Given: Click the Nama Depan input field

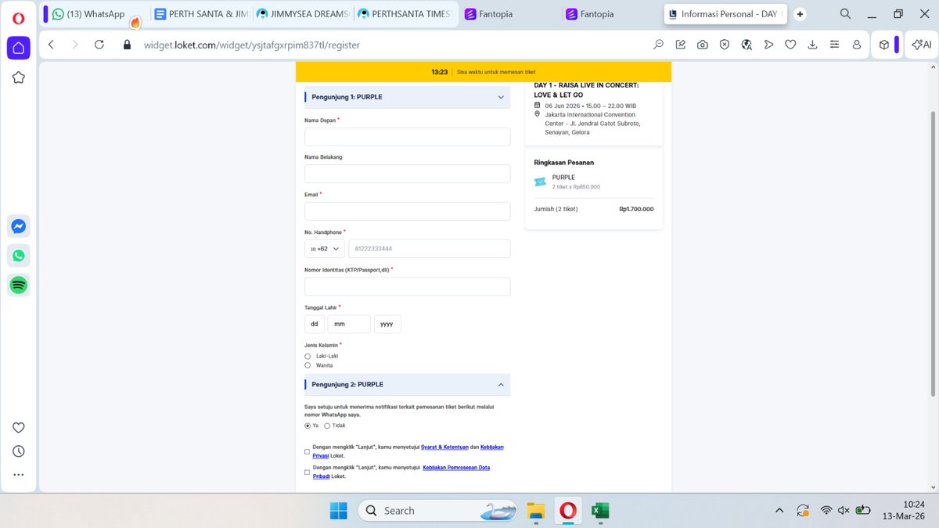Looking at the screenshot, I should (407, 137).
